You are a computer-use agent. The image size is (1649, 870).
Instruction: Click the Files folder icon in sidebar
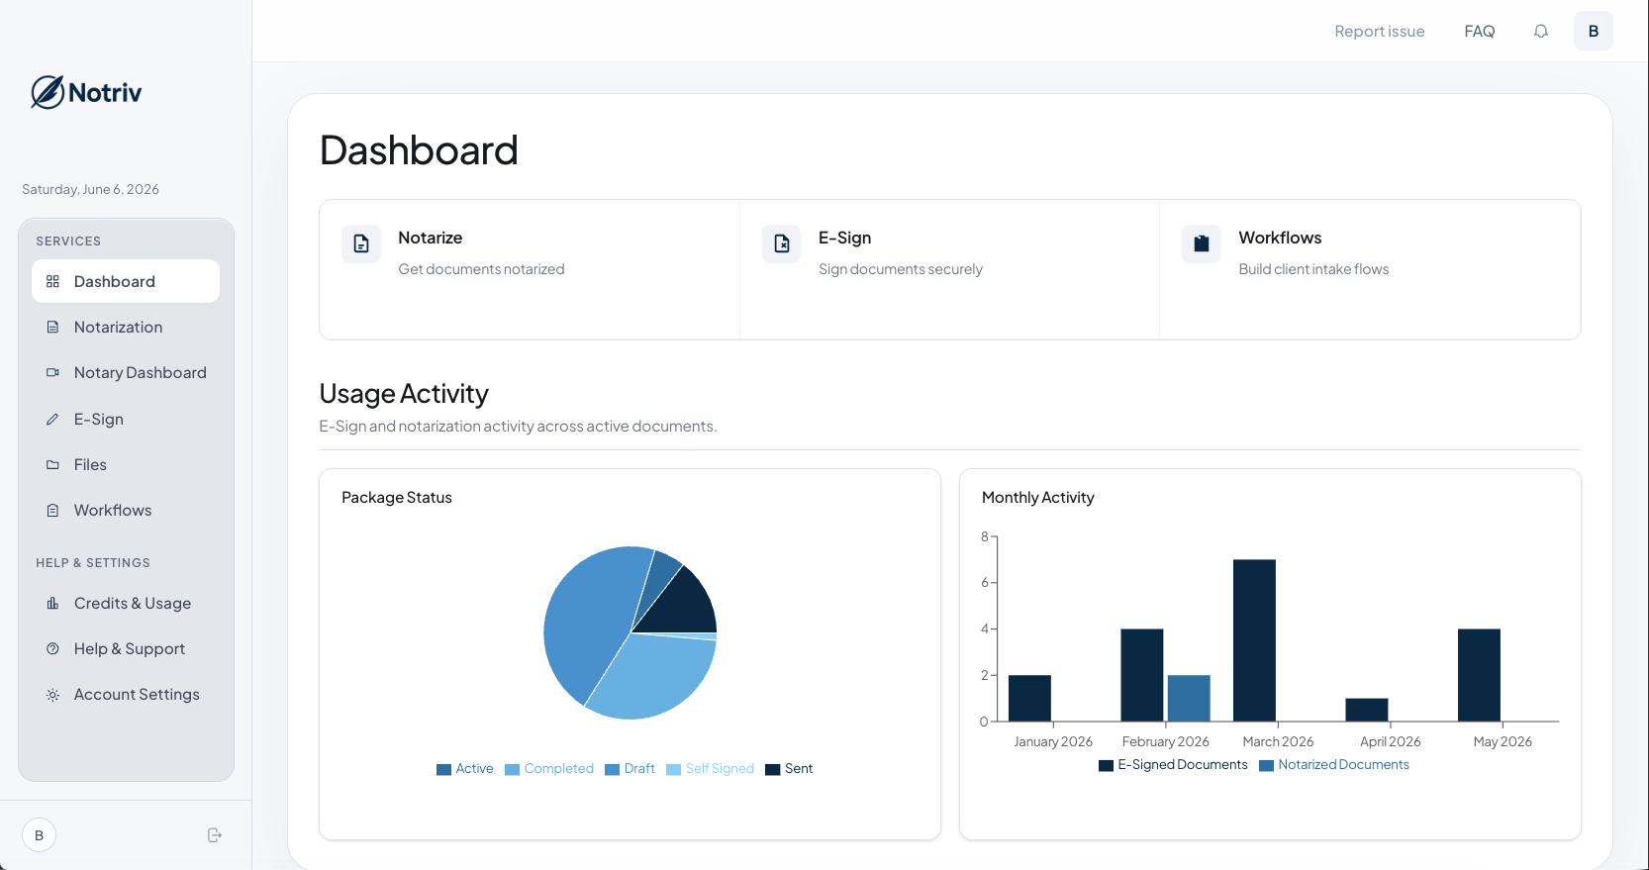click(53, 464)
